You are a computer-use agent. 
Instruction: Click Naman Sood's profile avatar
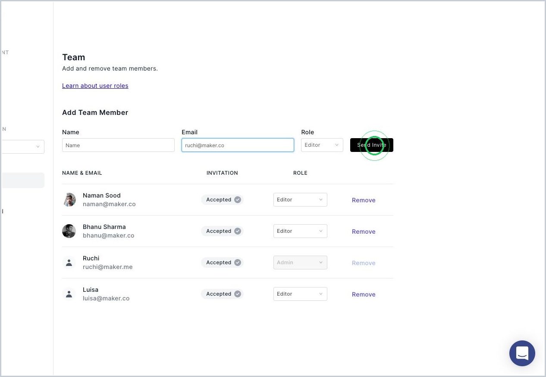69,200
